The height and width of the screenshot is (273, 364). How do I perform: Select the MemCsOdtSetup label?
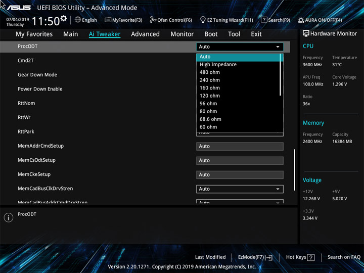[36, 160]
